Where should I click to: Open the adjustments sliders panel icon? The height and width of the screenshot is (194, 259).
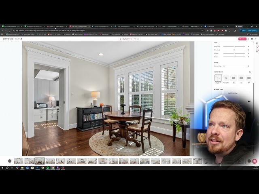click(257, 43)
